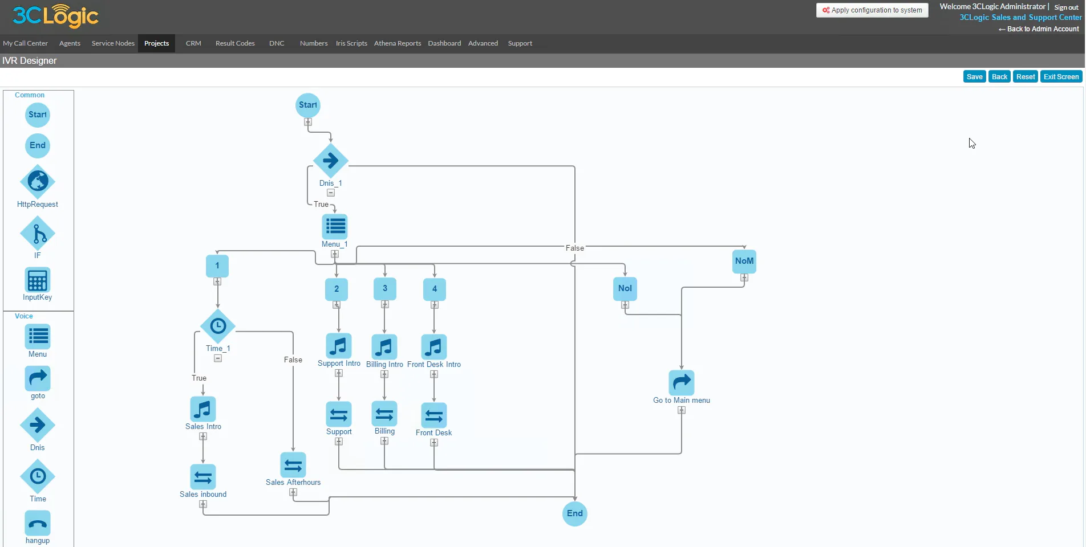Image resolution: width=1086 pixels, height=547 pixels.
Task: Open the Projects tab
Action: (x=156, y=43)
